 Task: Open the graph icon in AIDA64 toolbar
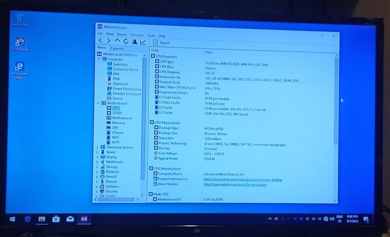tap(143, 42)
